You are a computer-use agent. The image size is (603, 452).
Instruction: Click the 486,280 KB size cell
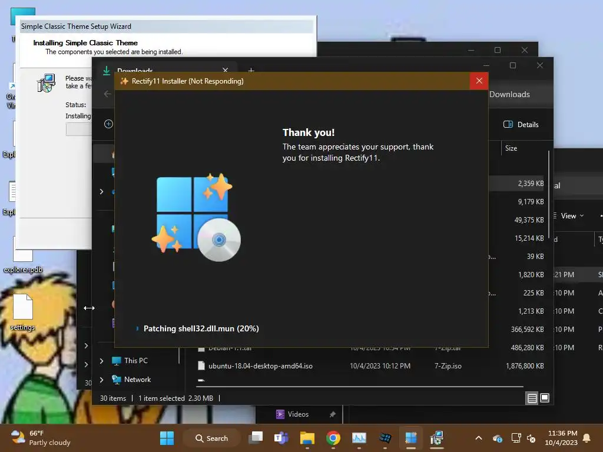click(x=527, y=347)
